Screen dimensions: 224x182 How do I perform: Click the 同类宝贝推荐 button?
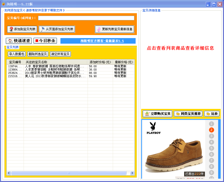coord(188,114)
